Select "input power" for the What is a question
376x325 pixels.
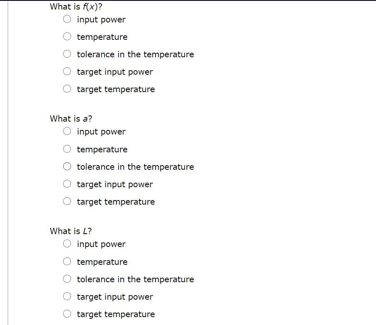pyautogui.click(x=67, y=131)
